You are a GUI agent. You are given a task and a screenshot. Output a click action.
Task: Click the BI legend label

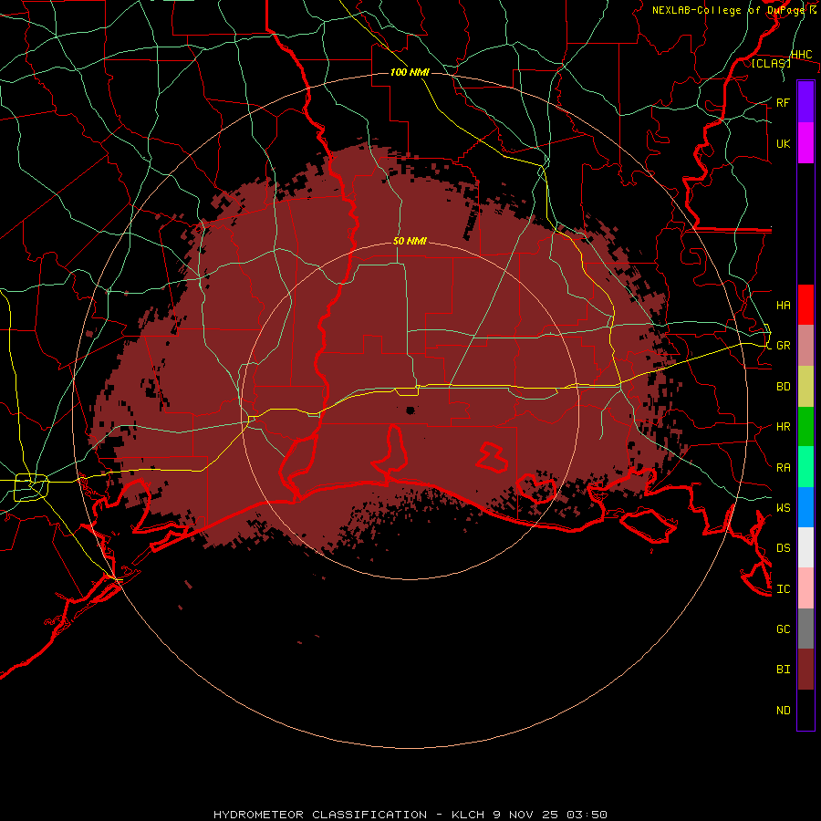(x=783, y=670)
